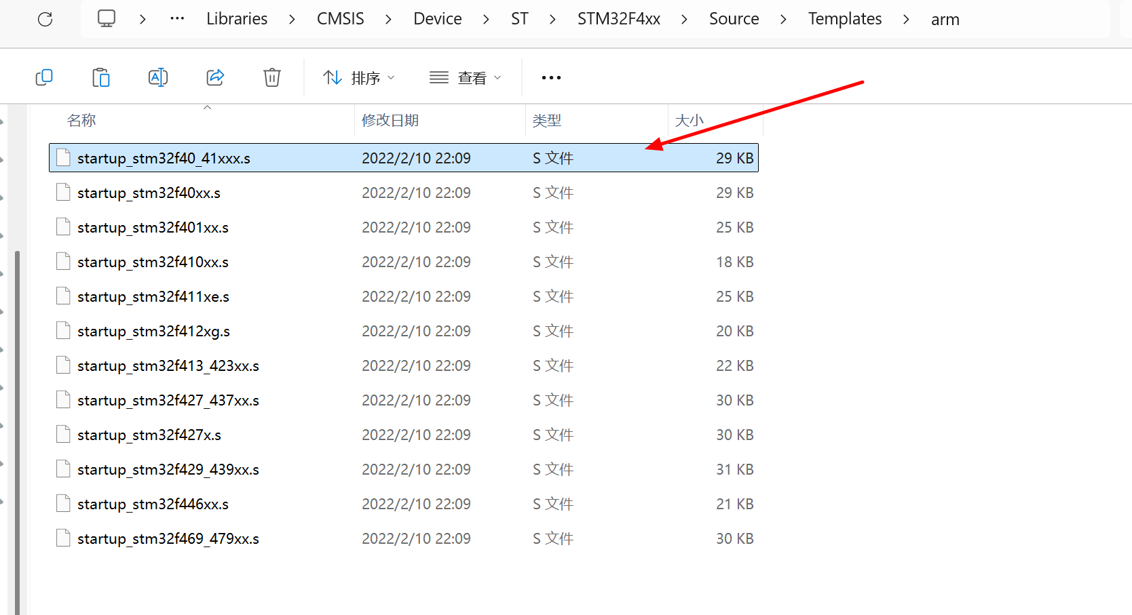The height and width of the screenshot is (615, 1132).
Task: Click the Copy toolbar icon
Action: (44, 77)
